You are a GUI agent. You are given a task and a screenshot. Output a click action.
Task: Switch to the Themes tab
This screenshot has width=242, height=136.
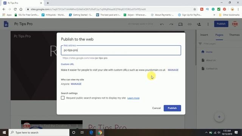point(234,35)
